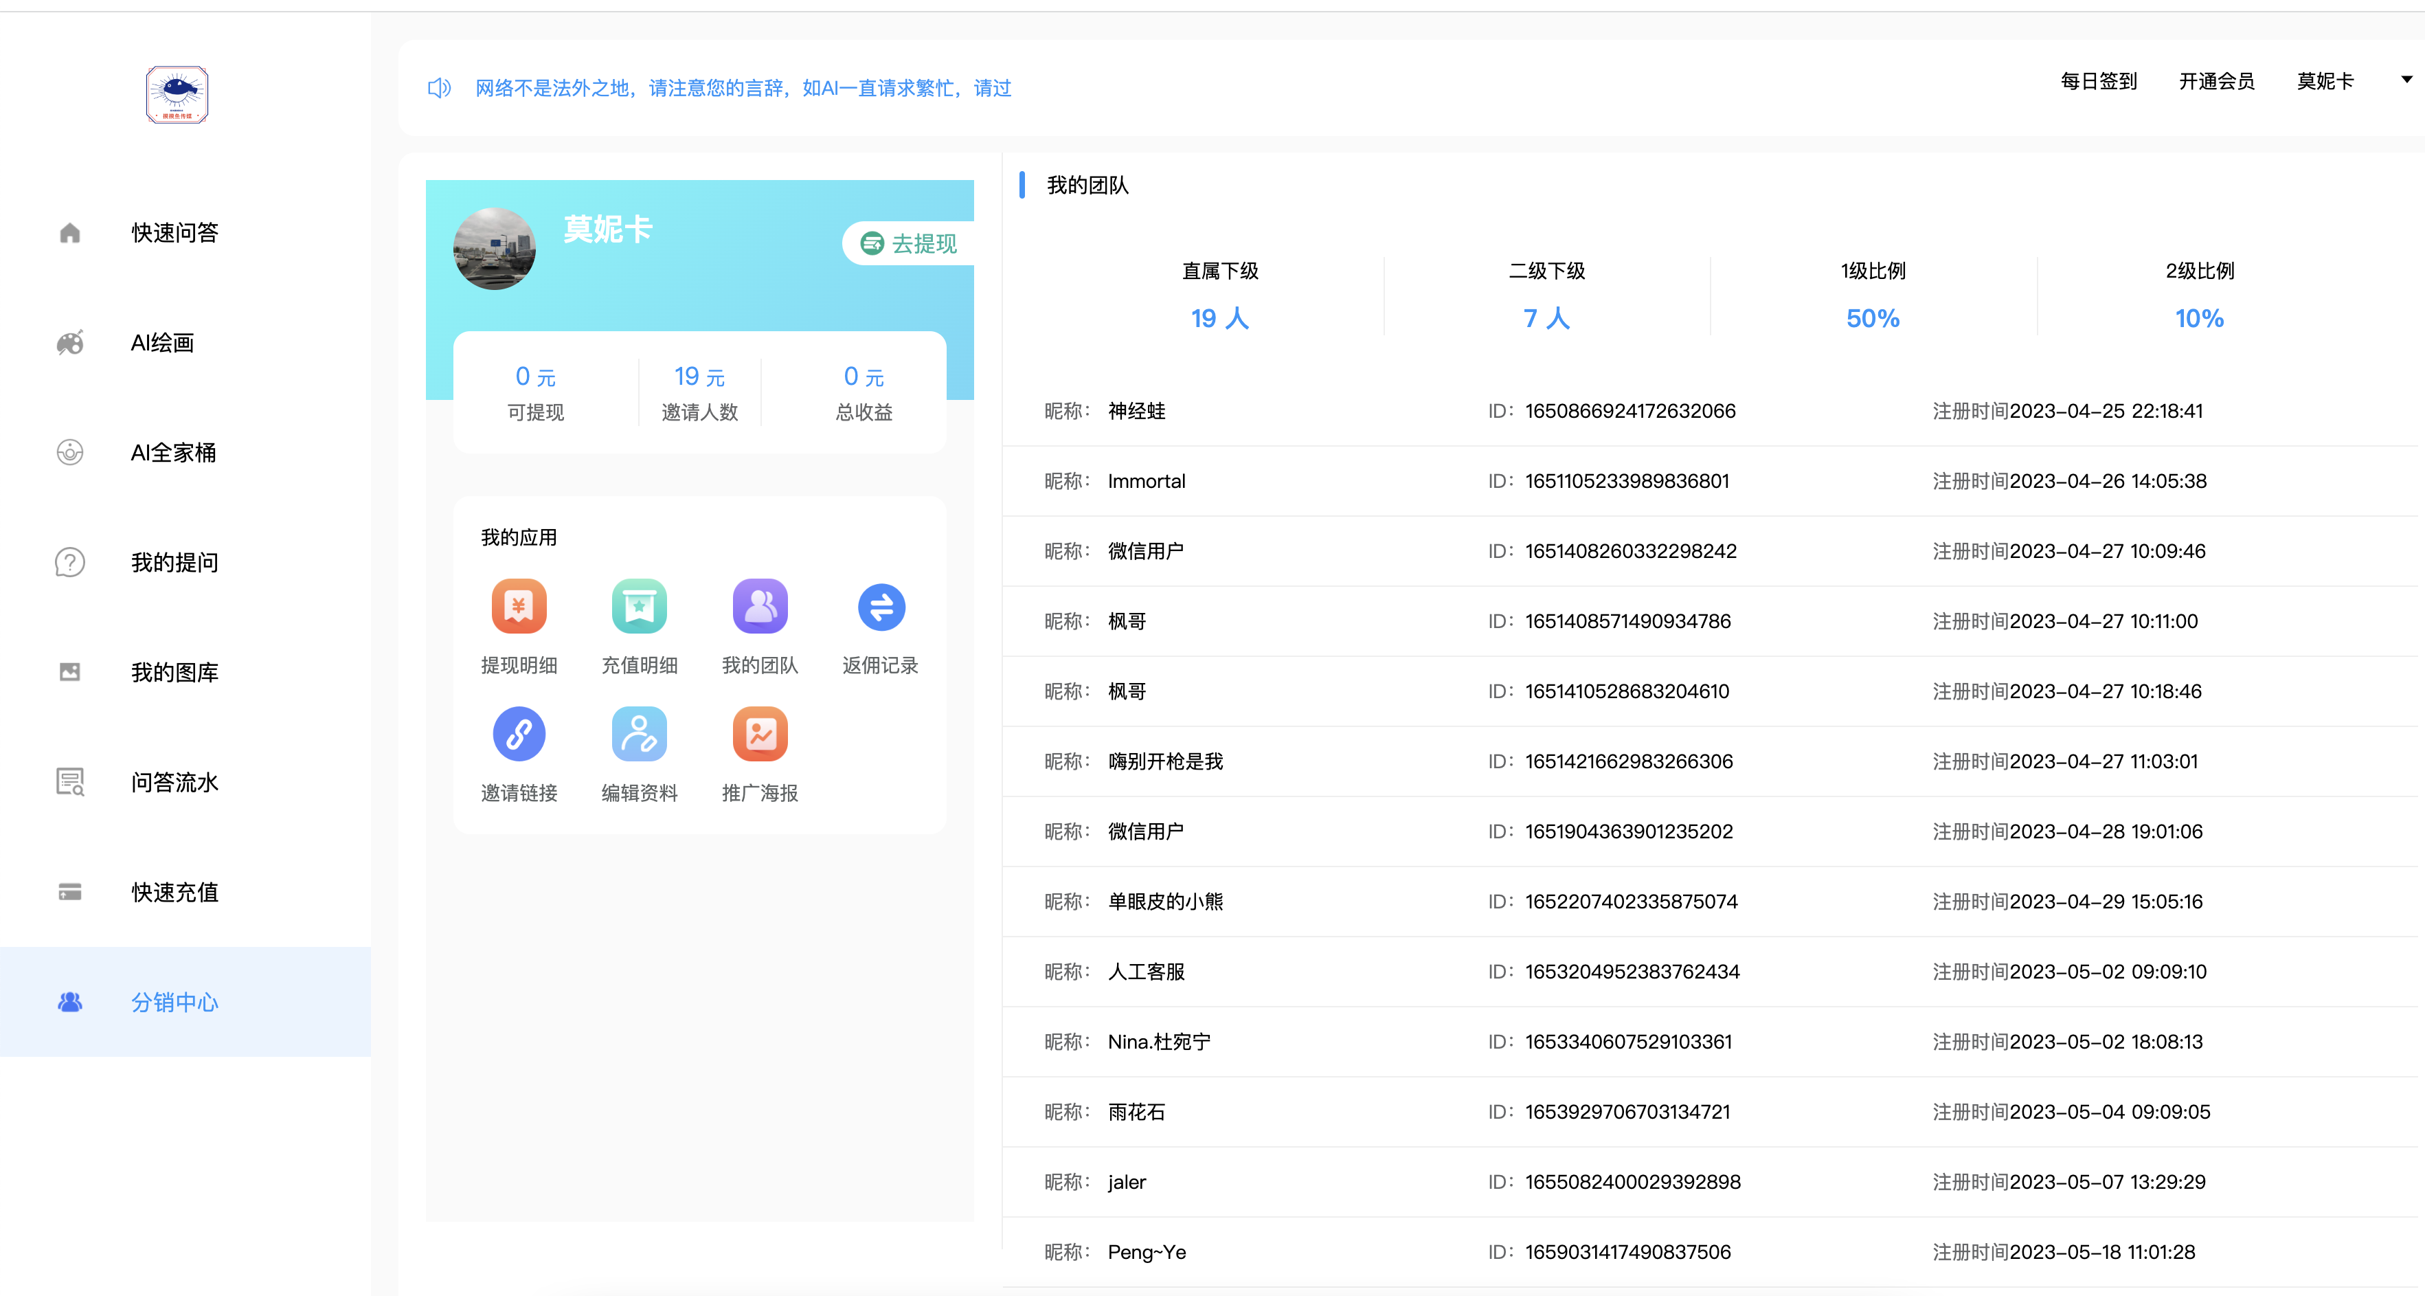Go to 快速问答 in the sidebar
The image size is (2425, 1296).
pyautogui.click(x=175, y=233)
